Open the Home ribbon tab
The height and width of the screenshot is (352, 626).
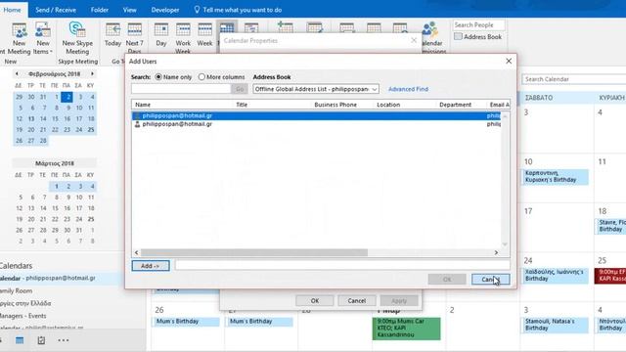tap(13, 10)
